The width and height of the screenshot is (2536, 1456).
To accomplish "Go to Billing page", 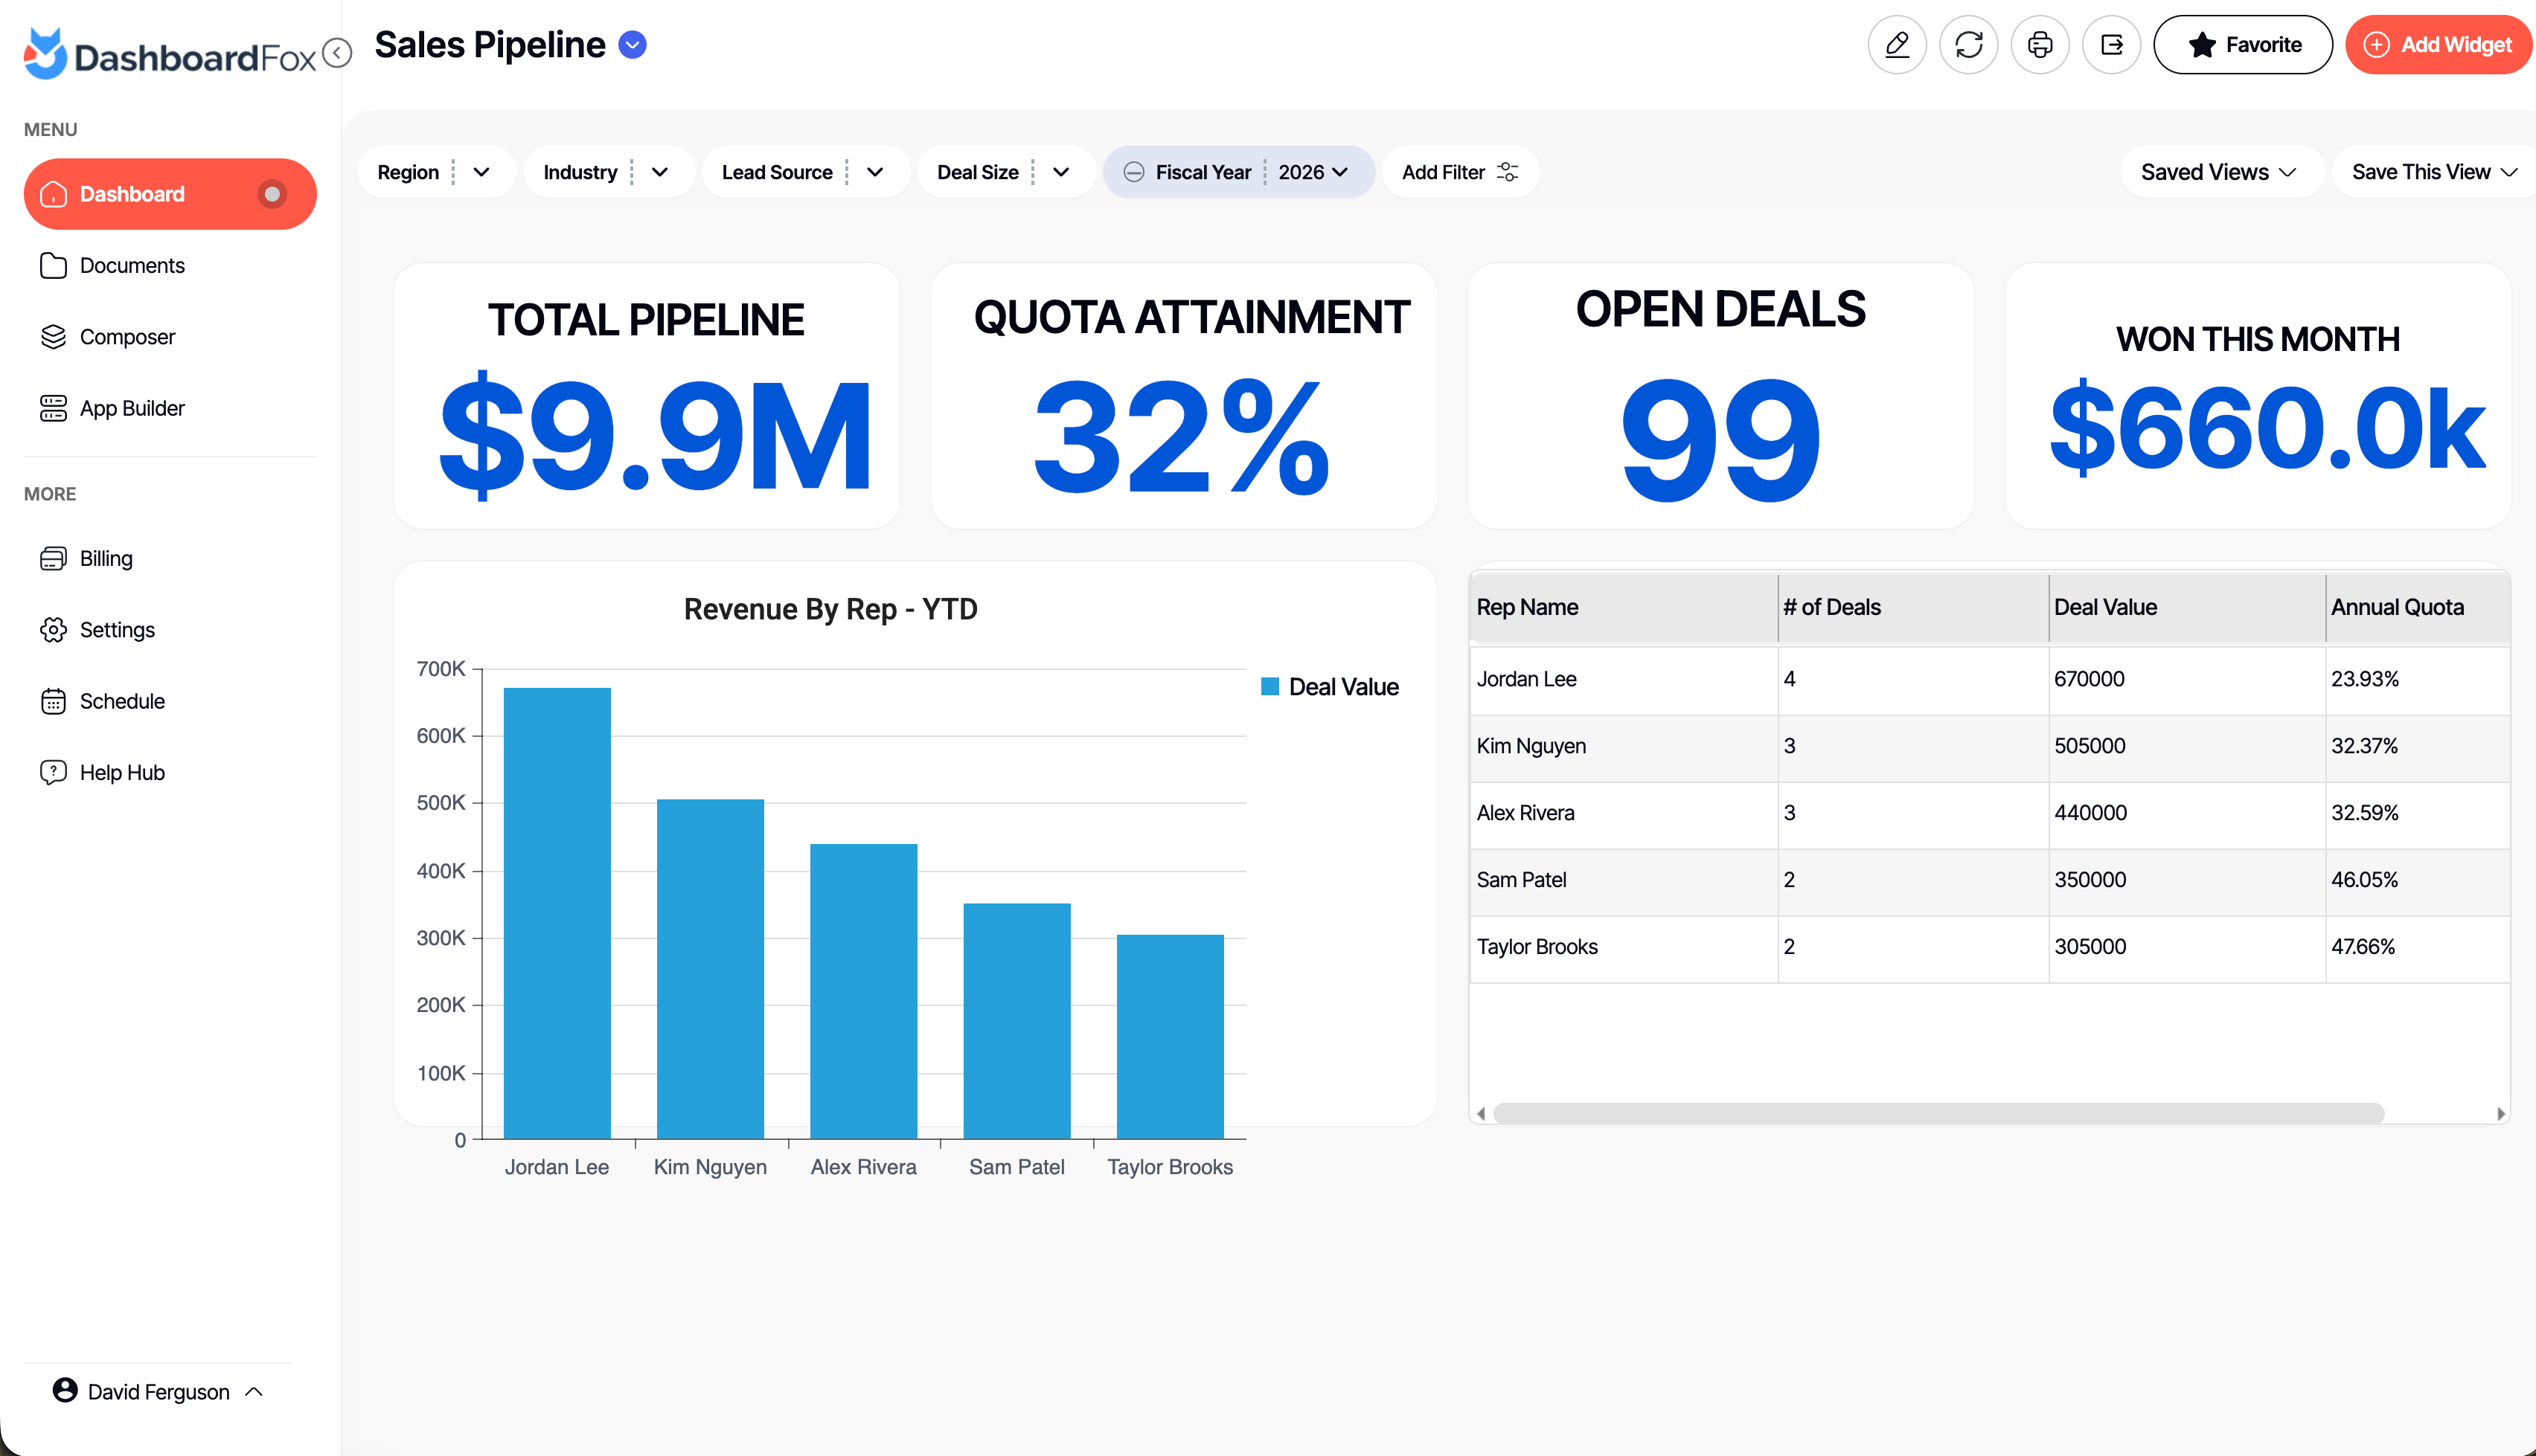I will (x=106, y=558).
